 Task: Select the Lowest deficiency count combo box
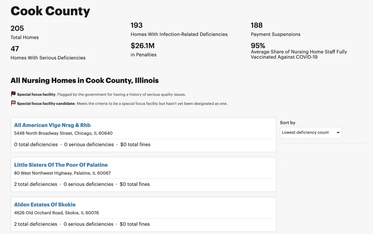[x=311, y=132]
